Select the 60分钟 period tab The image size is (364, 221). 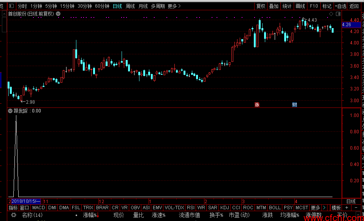tap(102, 6)
